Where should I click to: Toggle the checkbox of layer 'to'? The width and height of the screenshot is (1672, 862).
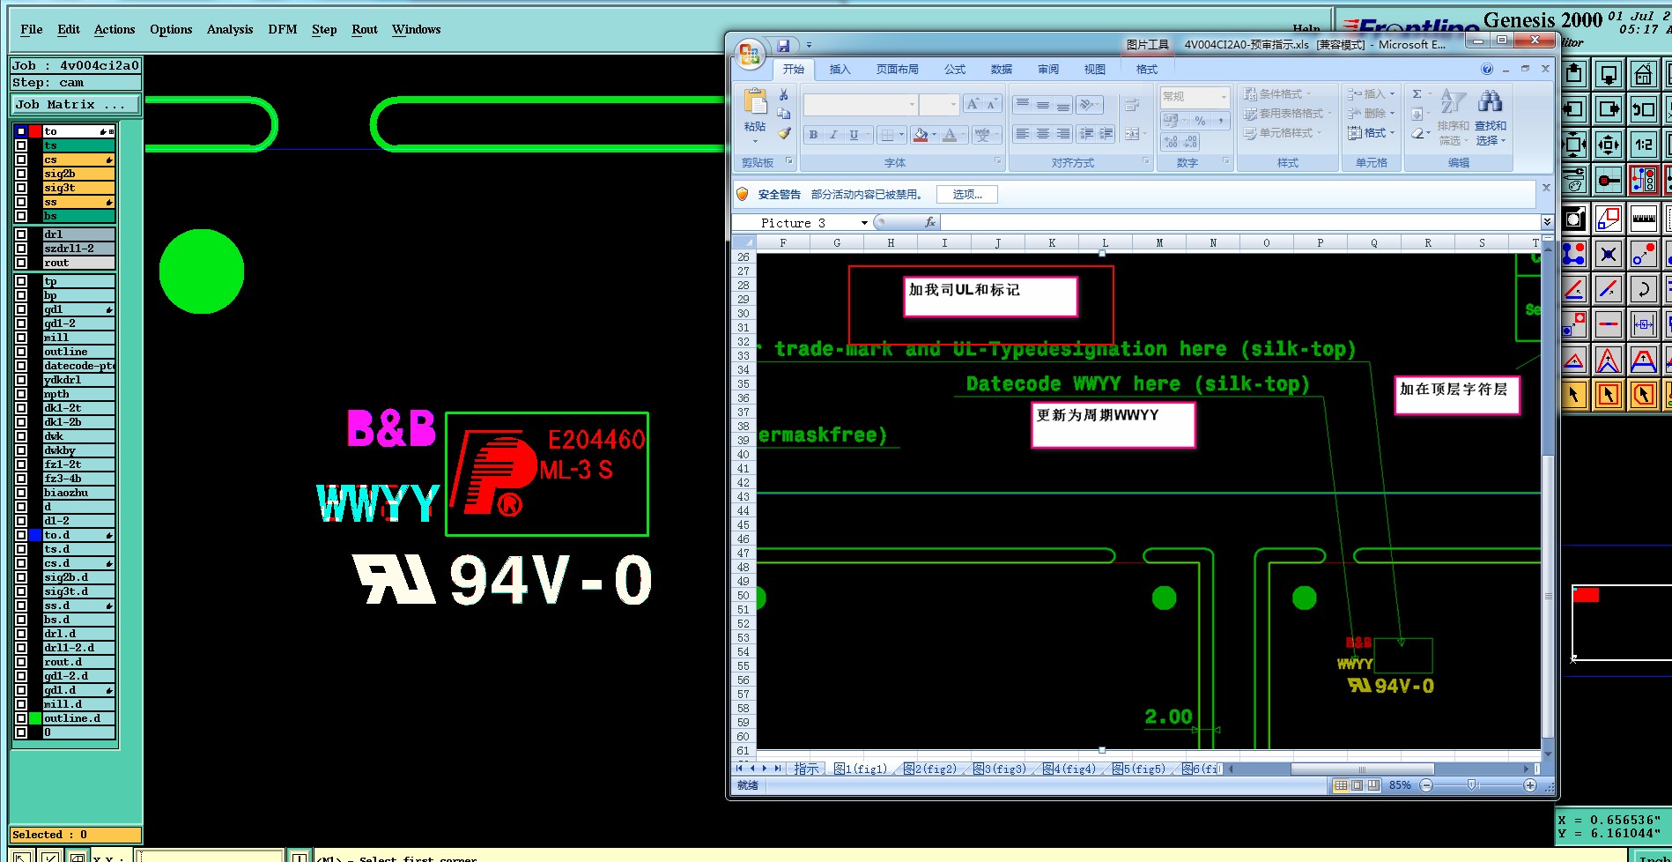click(x=21, y=131)
